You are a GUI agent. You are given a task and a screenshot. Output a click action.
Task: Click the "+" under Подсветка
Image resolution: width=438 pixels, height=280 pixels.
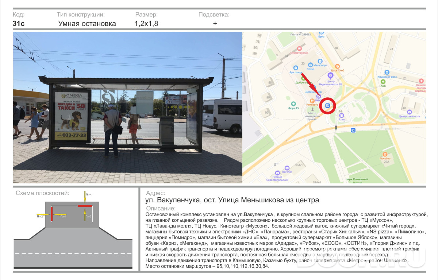215,24
